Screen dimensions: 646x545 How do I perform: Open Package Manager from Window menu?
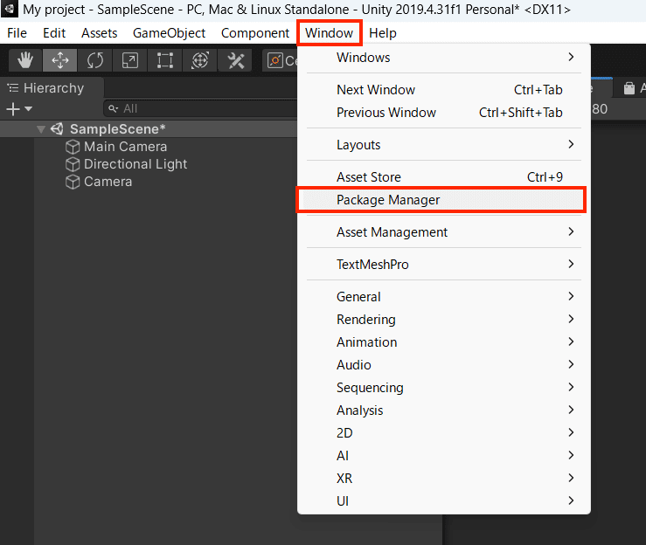pos(441,200)
